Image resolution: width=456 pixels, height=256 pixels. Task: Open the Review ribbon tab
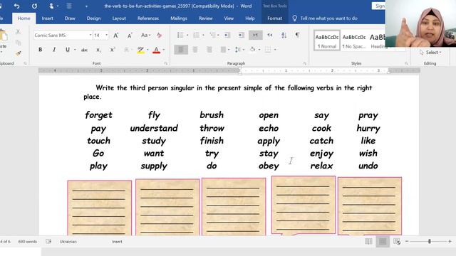[x=206, y=18]
